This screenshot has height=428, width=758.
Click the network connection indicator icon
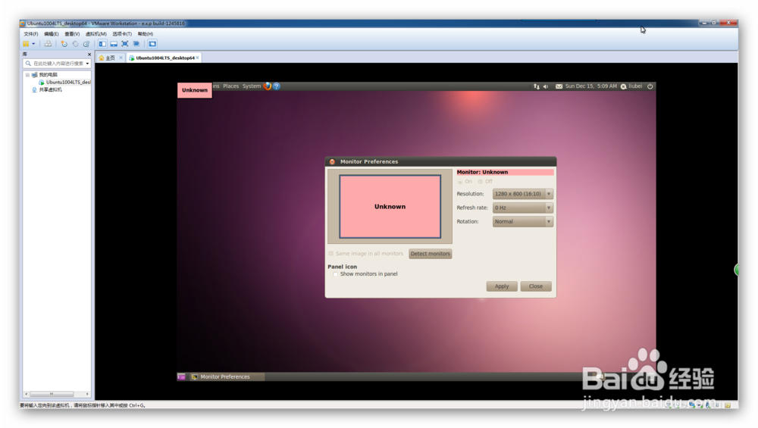[537, 86]
